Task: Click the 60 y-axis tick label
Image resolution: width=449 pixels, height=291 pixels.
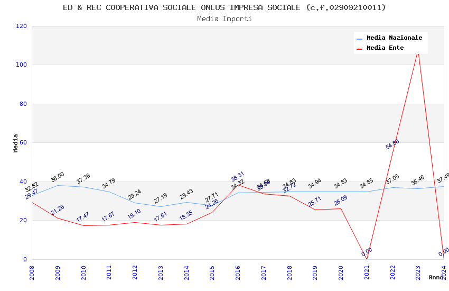Action: [23, 142]
